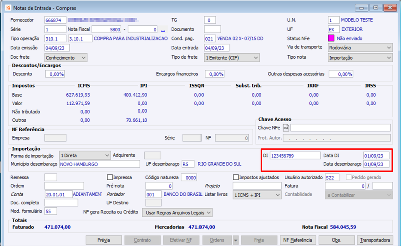Select the Chave NFe text field

pyautogui.click(x=341, y=128)
